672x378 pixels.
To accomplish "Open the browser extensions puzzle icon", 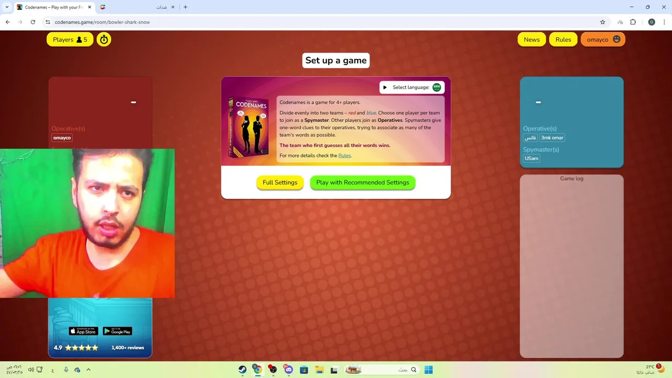I will [x=633, y=22].
